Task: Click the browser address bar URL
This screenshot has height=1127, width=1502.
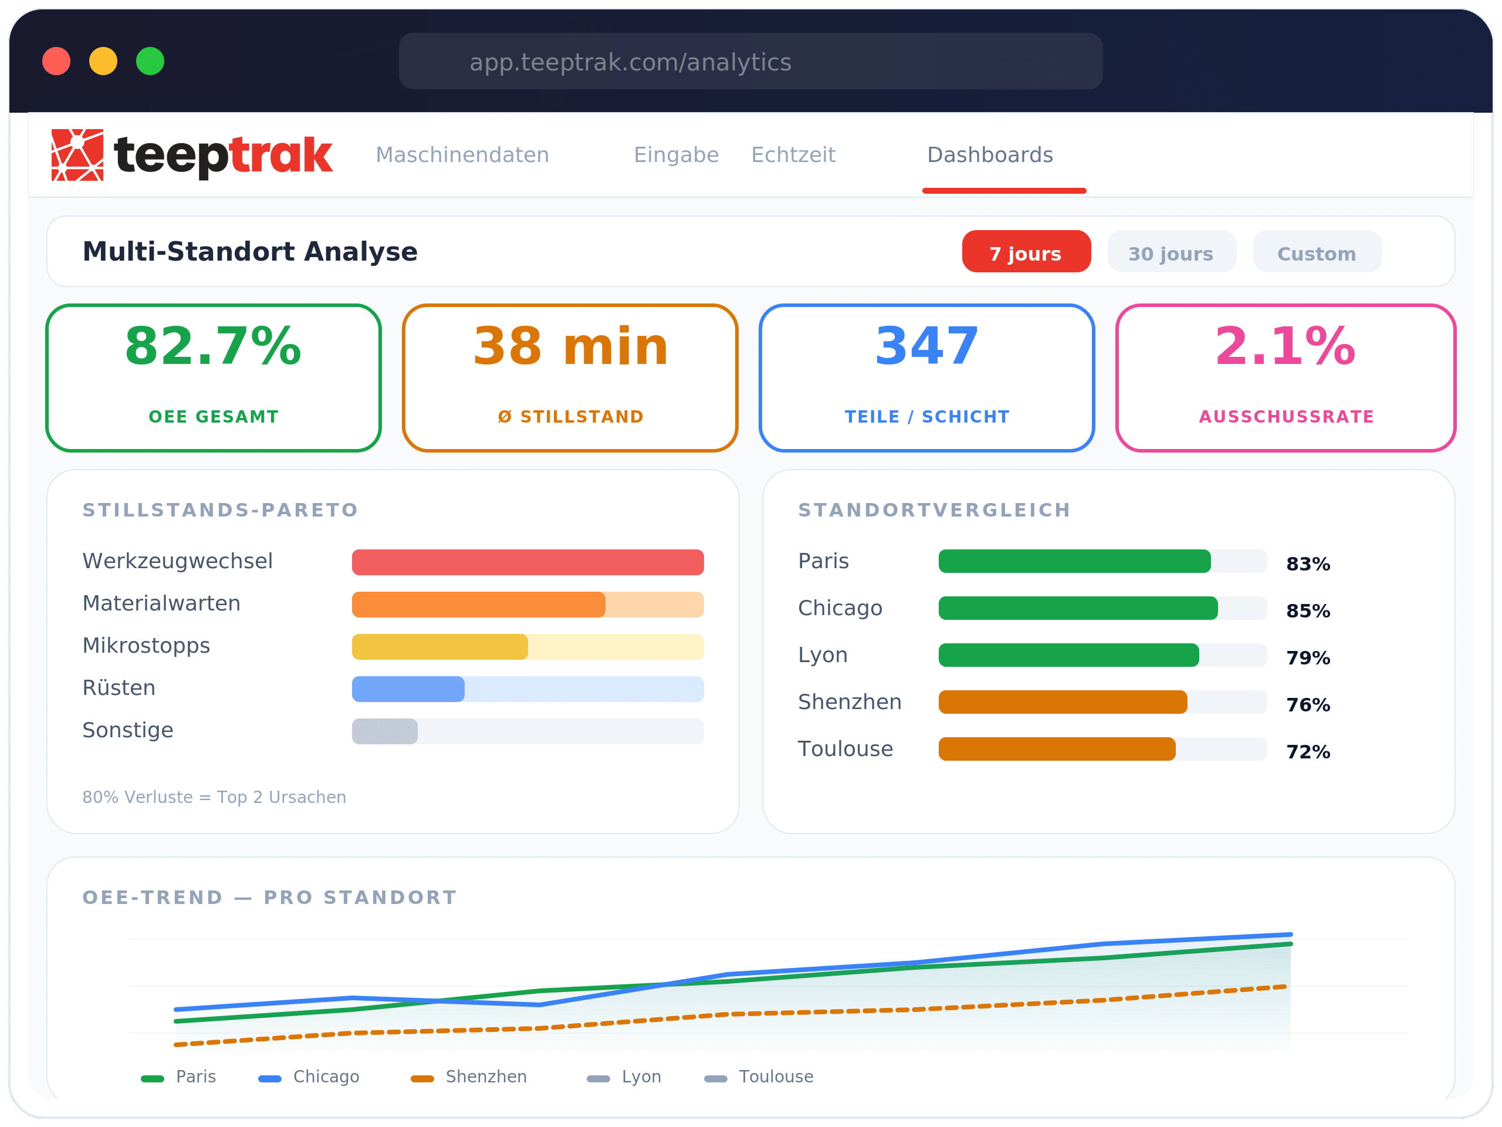Action: pos(630,62)
